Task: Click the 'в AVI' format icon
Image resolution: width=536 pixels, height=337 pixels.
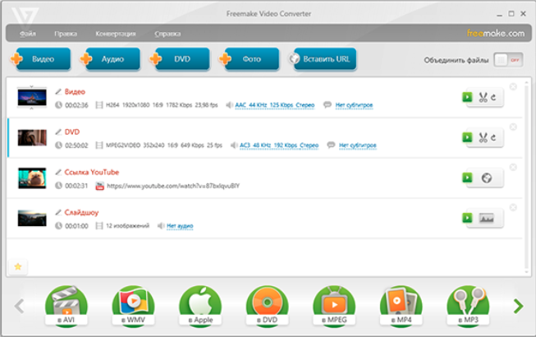Action: 65,306
